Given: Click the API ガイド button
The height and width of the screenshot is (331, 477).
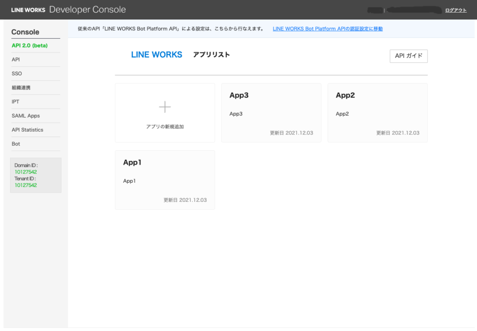Looking at the screenshot, I should pos(408,56).
